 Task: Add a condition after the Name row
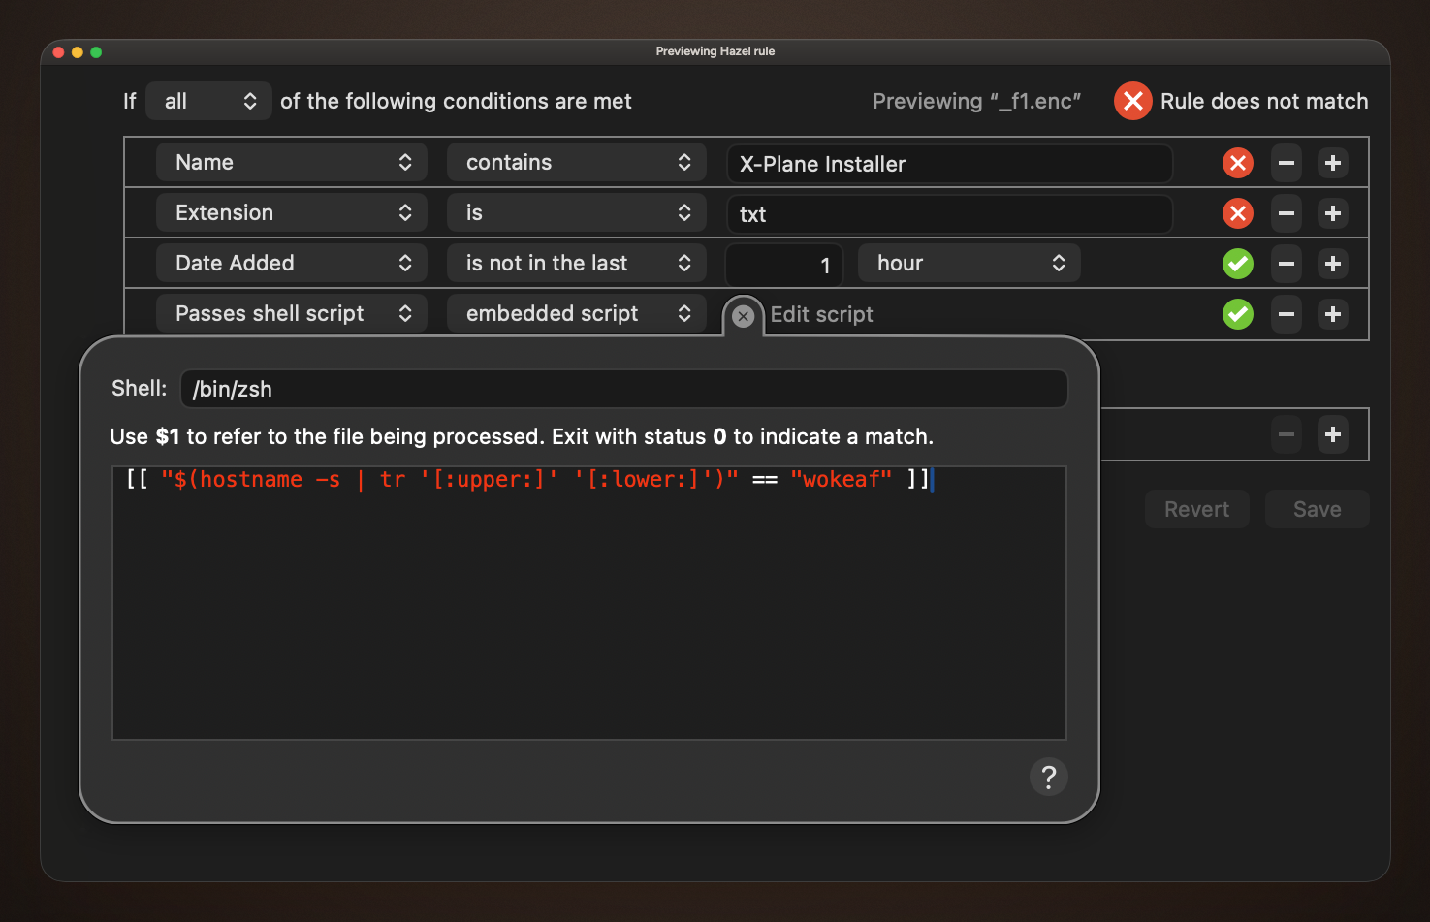coord(1333,163)
